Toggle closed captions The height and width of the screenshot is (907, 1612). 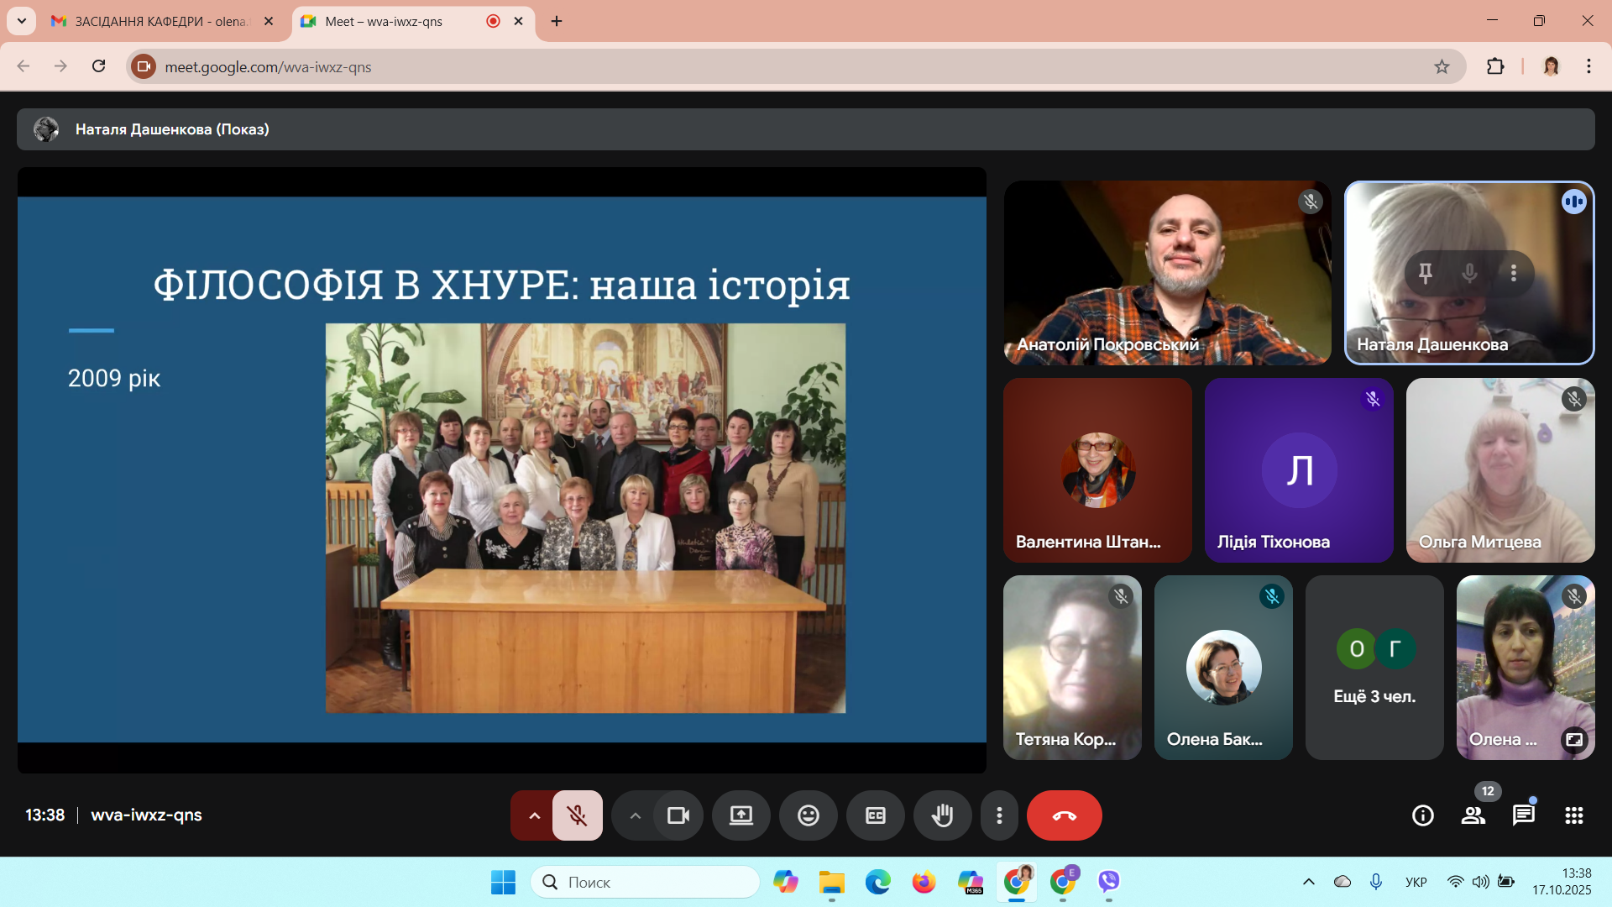875,815
